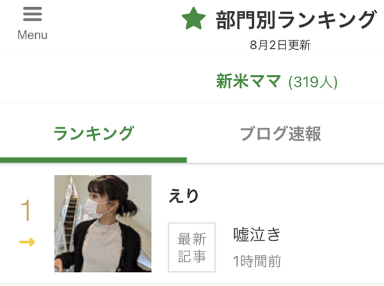Click the Menu text label

(x=32, y=35)
